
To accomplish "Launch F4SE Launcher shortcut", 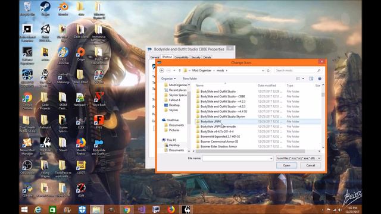I will tap(63, 55).
